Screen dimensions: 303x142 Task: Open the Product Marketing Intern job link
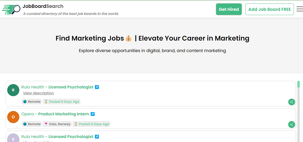64,114
